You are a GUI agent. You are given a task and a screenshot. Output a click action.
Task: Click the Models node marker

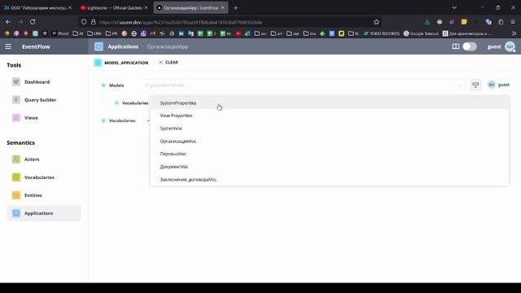click(103, 85)
